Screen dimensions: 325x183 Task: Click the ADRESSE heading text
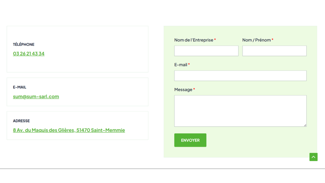click(x=21, y=121)
